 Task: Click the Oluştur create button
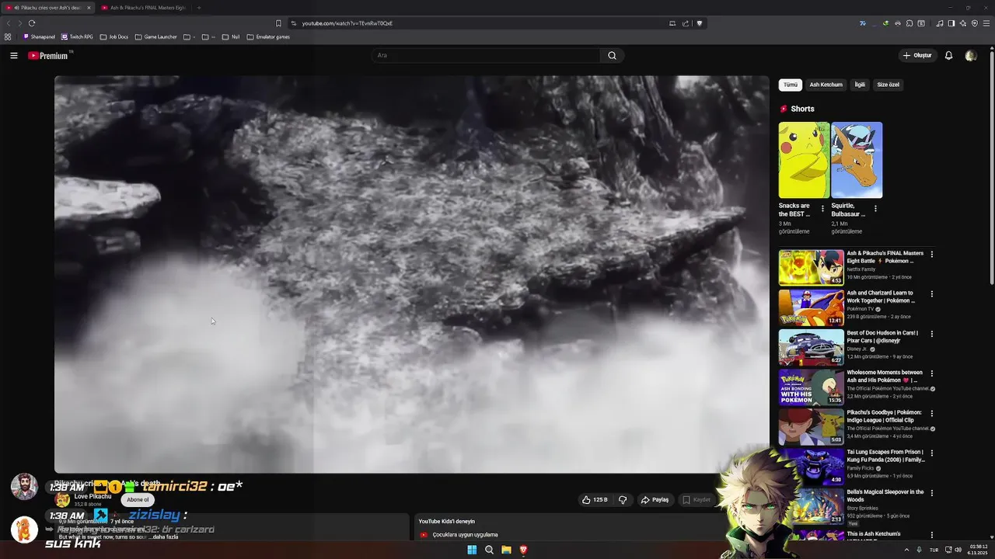pyautogui.click(x=917, y=55)
